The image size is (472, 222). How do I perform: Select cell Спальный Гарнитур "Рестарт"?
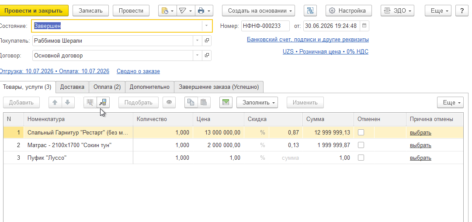pyautogui.click(x=78, y=132)
